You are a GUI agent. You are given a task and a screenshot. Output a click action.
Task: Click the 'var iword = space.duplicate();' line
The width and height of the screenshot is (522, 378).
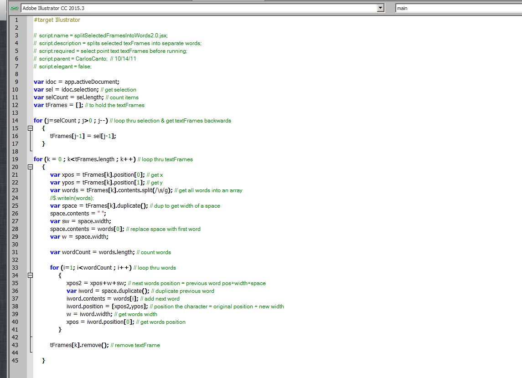coord(108,291)
